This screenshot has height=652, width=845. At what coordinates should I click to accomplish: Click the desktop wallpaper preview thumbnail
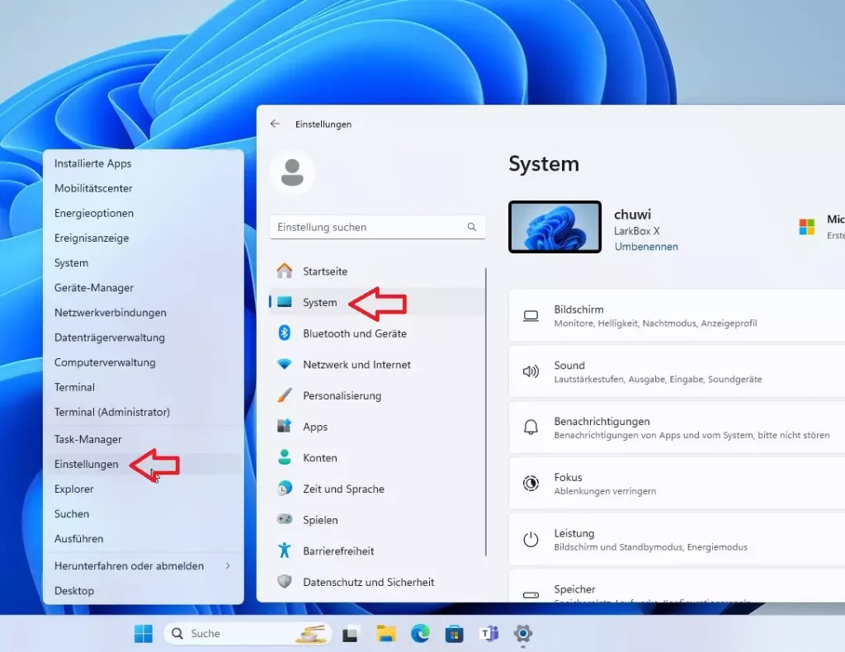555,225
